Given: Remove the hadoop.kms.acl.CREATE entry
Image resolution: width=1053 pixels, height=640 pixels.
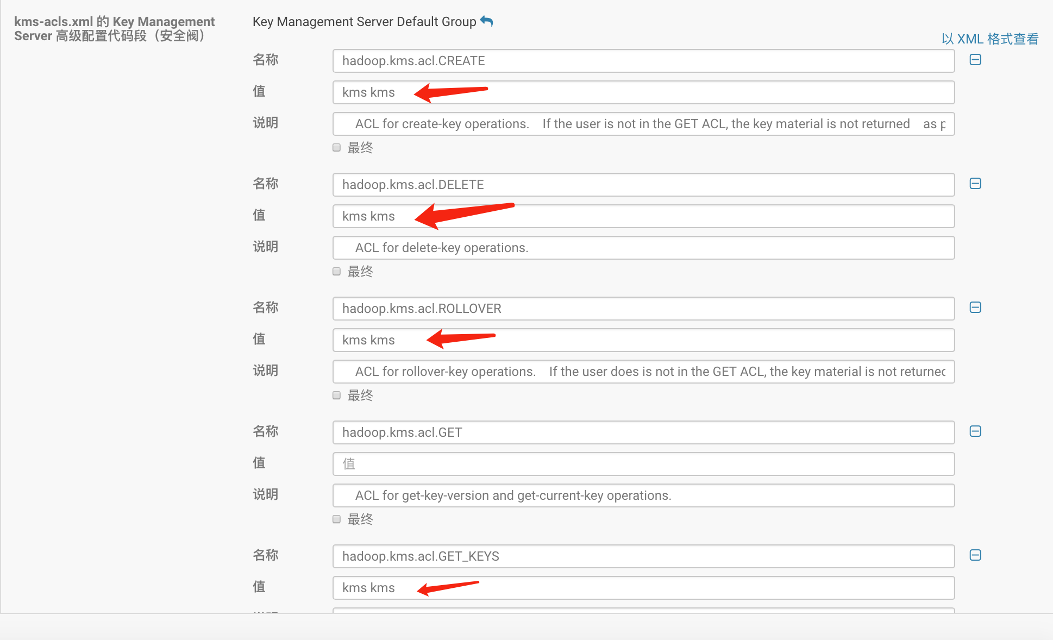Looking at the screenshot, I should coord(975,60).
